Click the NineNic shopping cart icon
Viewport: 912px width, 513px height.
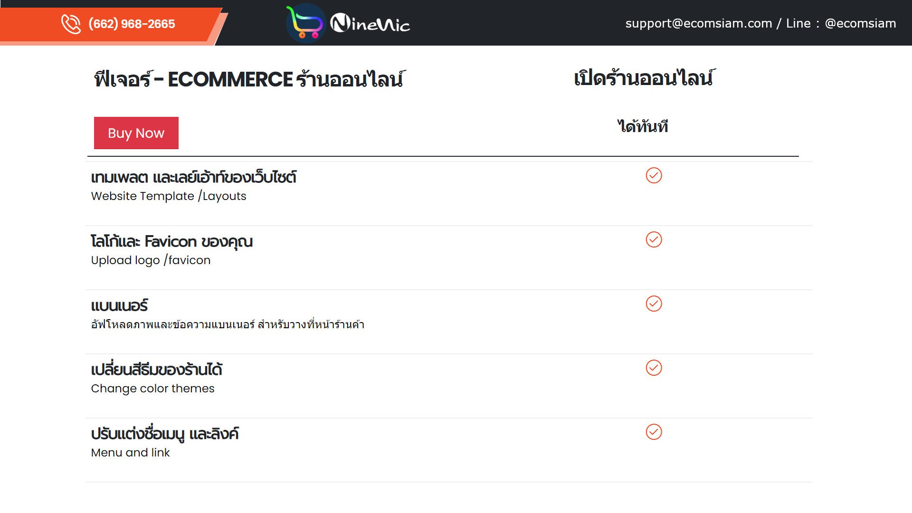click(x=304, y=23)
